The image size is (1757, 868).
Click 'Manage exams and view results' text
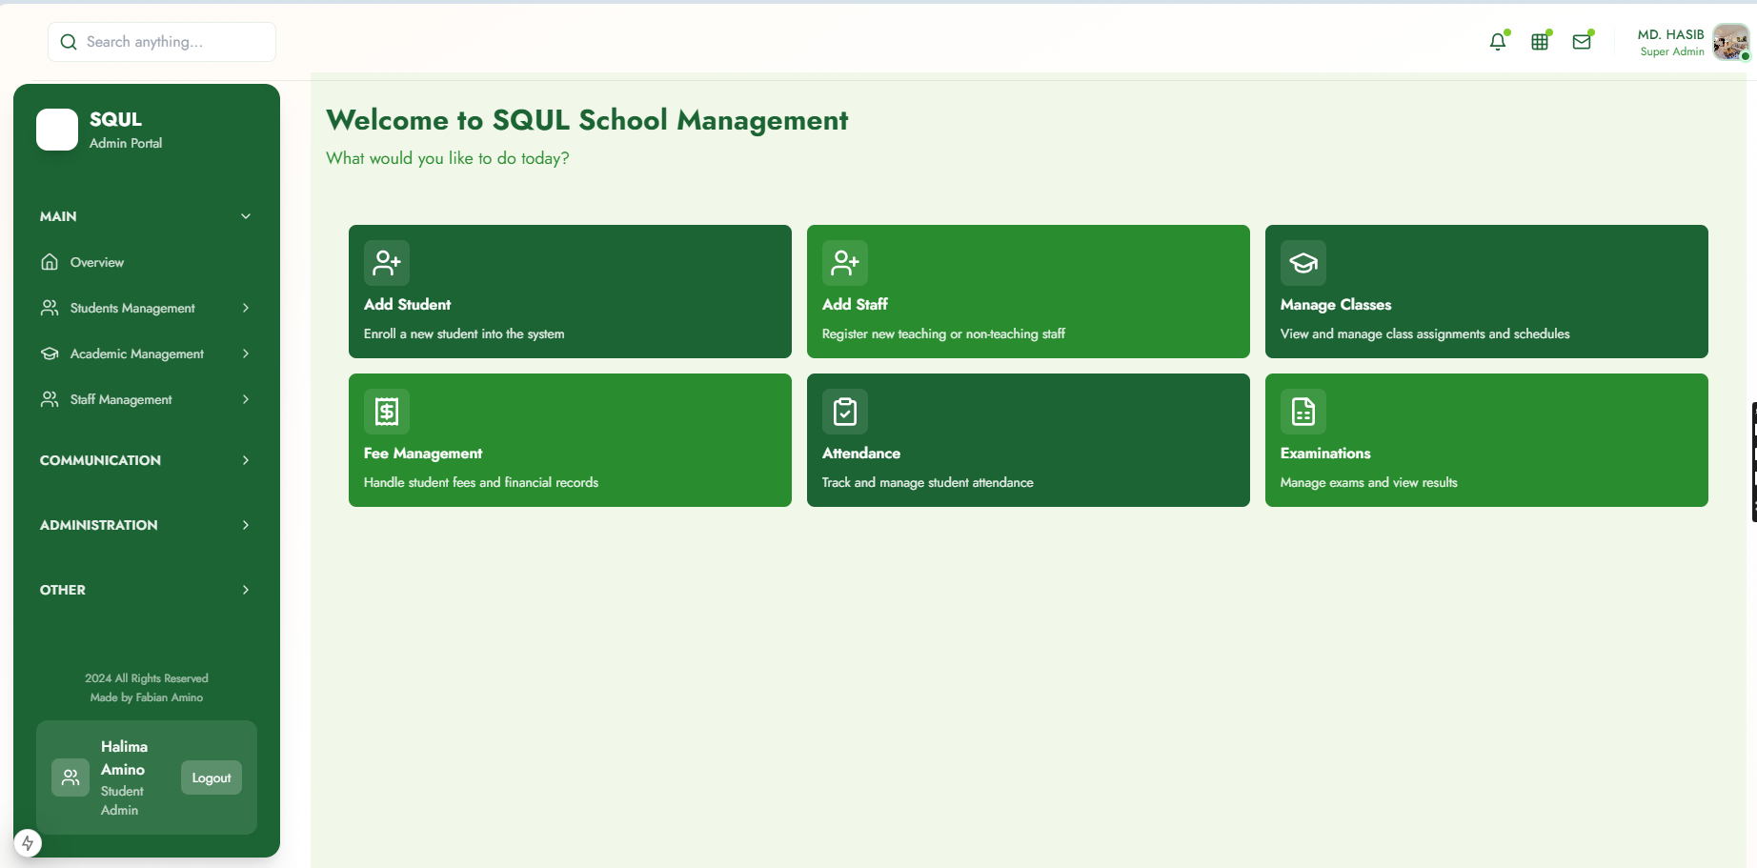tap(1369, 482)
